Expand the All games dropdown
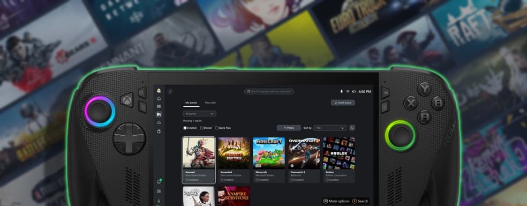Screen dimensions: 527x206 point(199,114)
